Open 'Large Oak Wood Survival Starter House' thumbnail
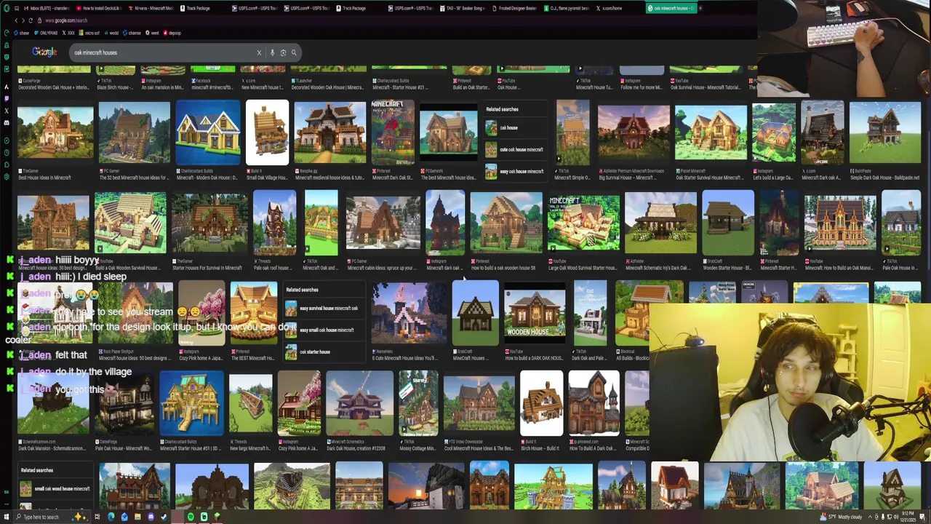Image resolution: width=931 pixels, height=524 pixels. (583, 223)
